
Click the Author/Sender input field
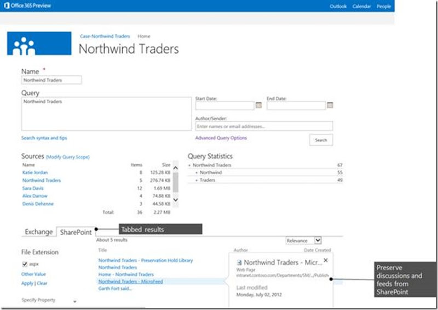264,126
